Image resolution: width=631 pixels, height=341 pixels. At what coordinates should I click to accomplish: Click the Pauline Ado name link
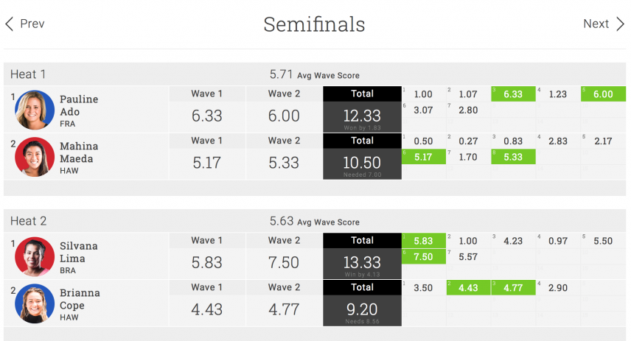(x=79, y=105)
